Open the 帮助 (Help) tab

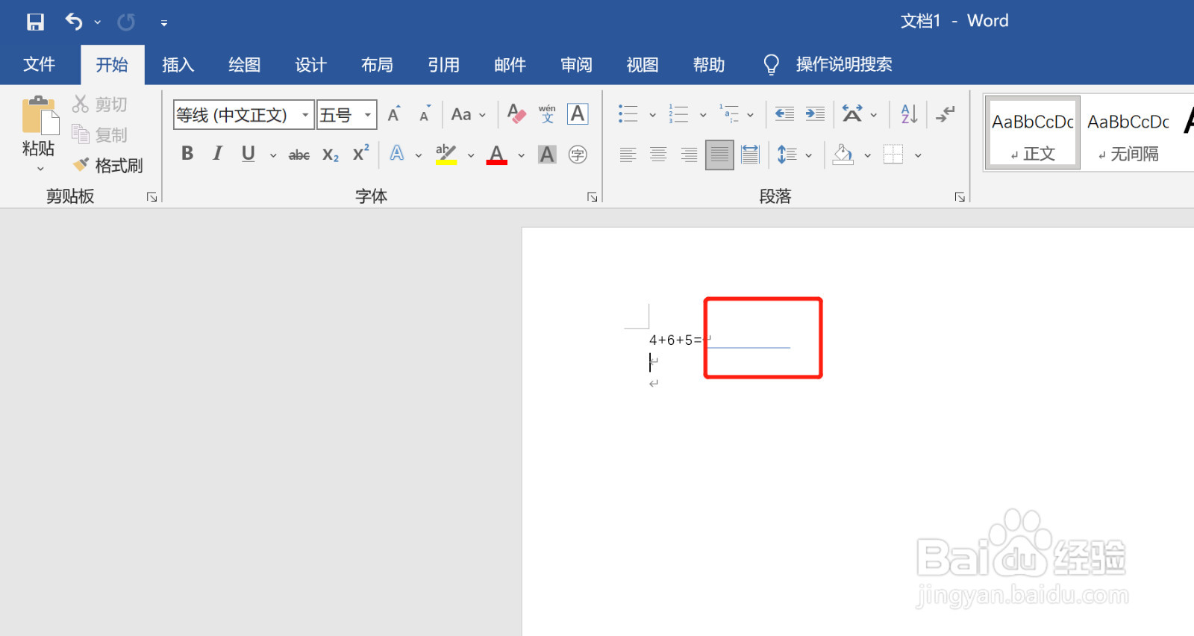(x=710, y=65)
